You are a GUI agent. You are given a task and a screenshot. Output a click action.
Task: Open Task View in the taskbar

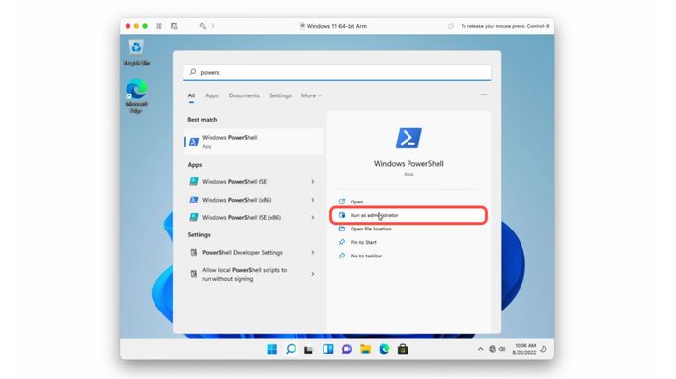tap(308, 350)
